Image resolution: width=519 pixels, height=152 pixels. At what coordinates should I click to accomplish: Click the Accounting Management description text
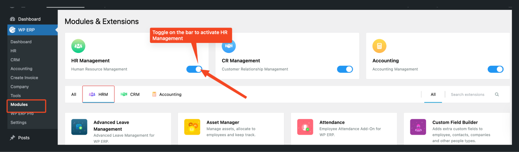coord(395,69)
